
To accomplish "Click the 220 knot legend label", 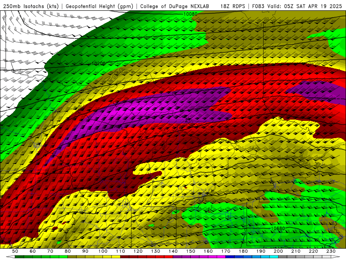I will [313, 251].
